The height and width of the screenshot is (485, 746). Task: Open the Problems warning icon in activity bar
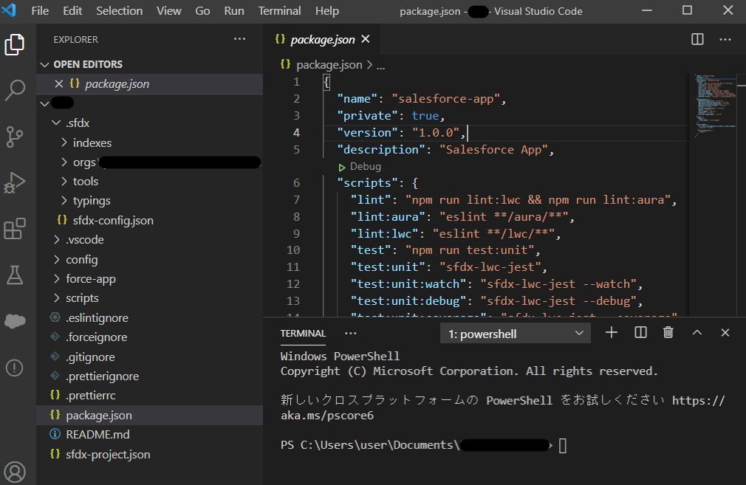tap(14, 368)
